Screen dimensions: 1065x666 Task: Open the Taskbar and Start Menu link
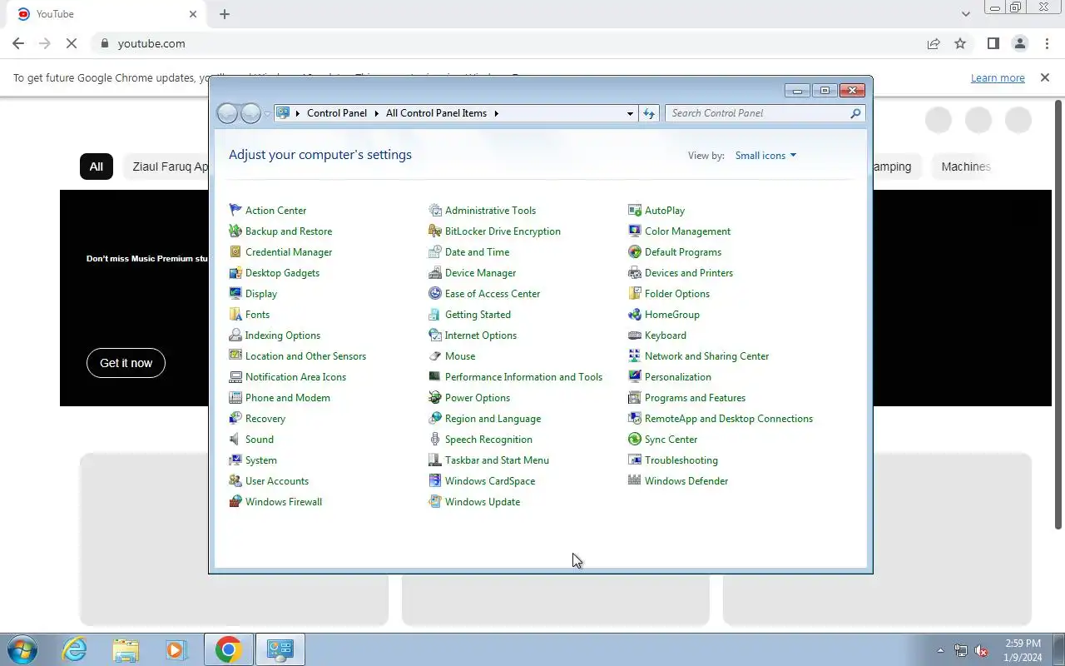coord(497,460)
